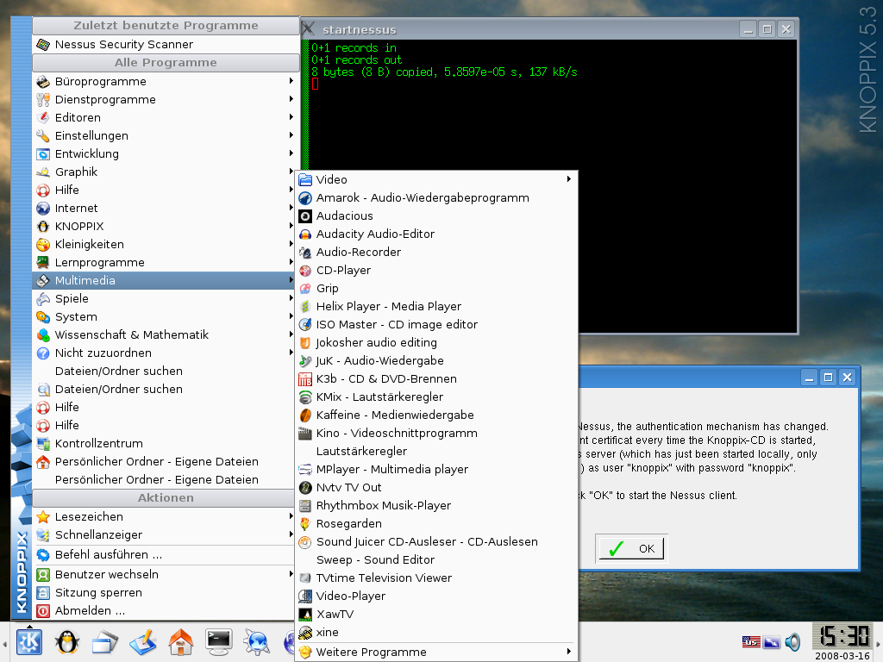Launch Kaffeine Medienwiedergabe
Screen dimensions: 883x662
(436, 415)
